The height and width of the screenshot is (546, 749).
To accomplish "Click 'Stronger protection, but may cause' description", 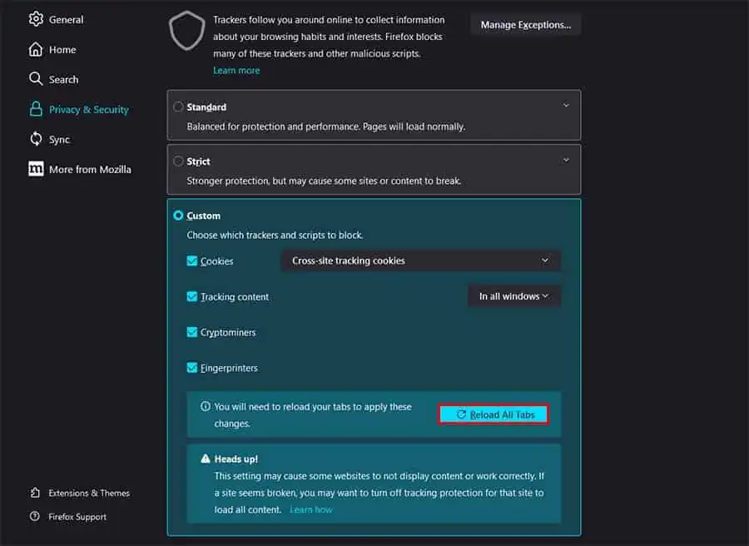I will [324, 181].
